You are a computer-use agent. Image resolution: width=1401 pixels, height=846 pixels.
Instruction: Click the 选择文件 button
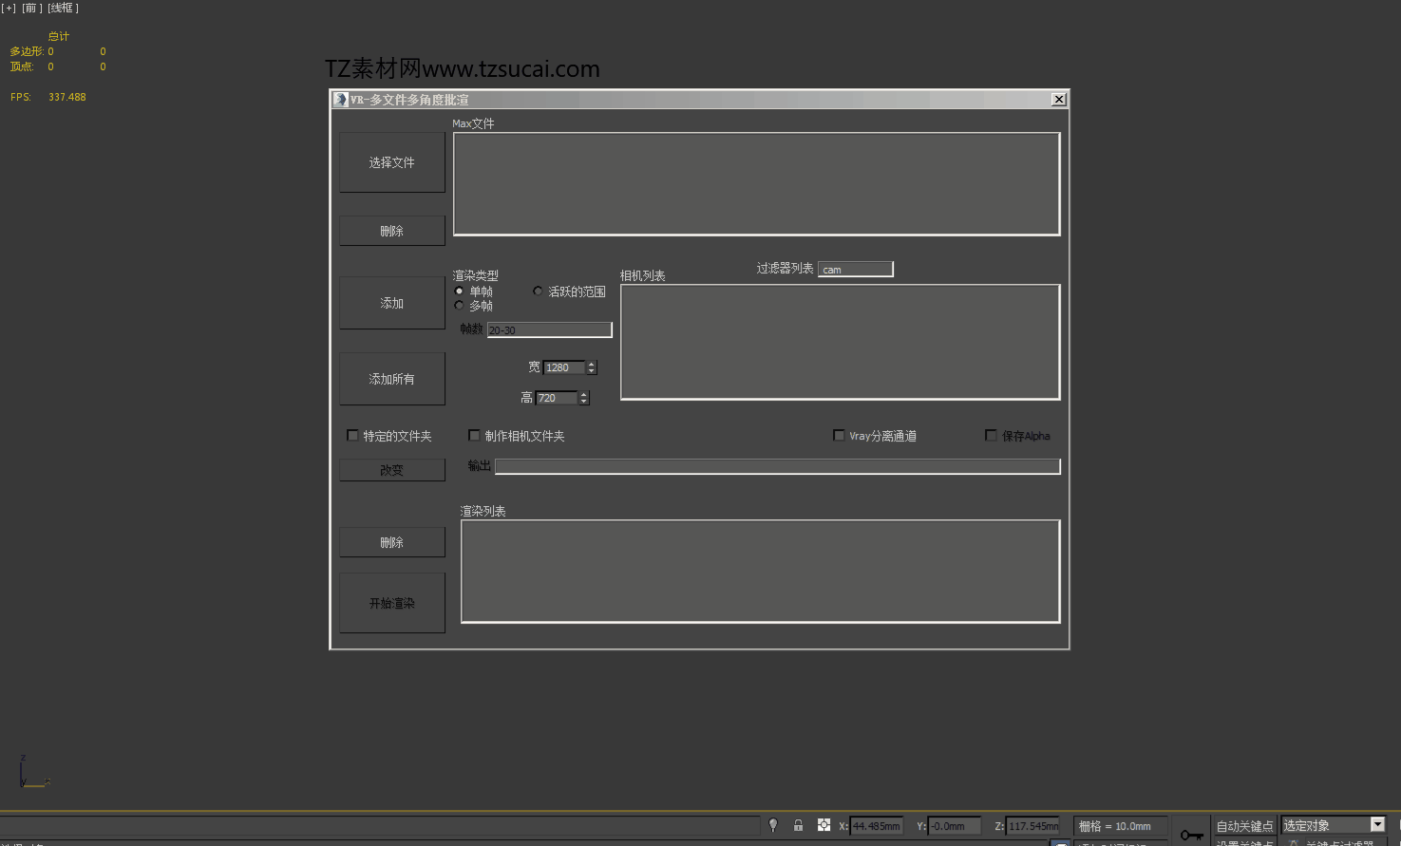[x=392, y=162]
